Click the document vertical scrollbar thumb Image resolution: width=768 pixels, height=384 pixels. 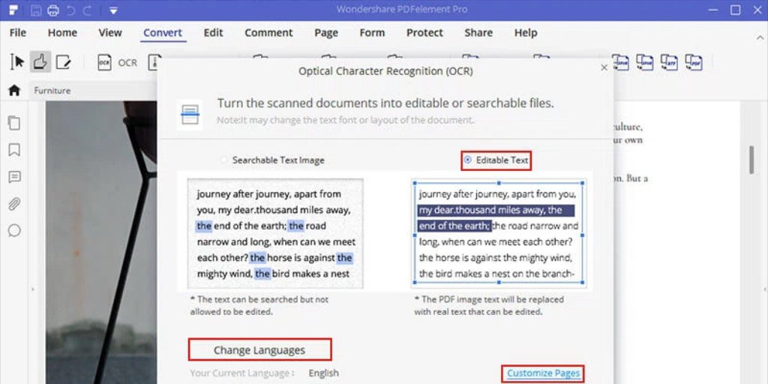(x=751, y=159)
